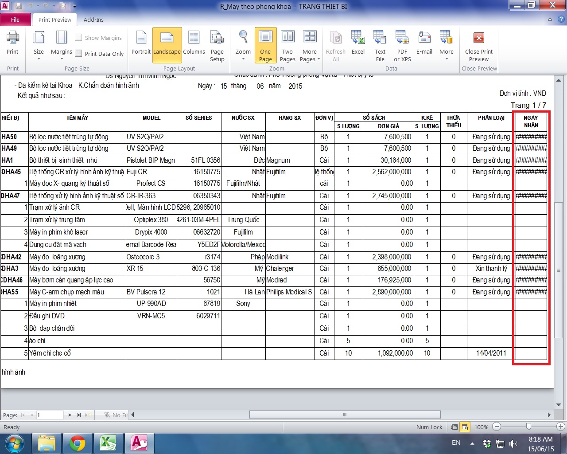This screenshot has height=454, width=567.
Task: Open the File tab
Action: click(x=16, y=20)
